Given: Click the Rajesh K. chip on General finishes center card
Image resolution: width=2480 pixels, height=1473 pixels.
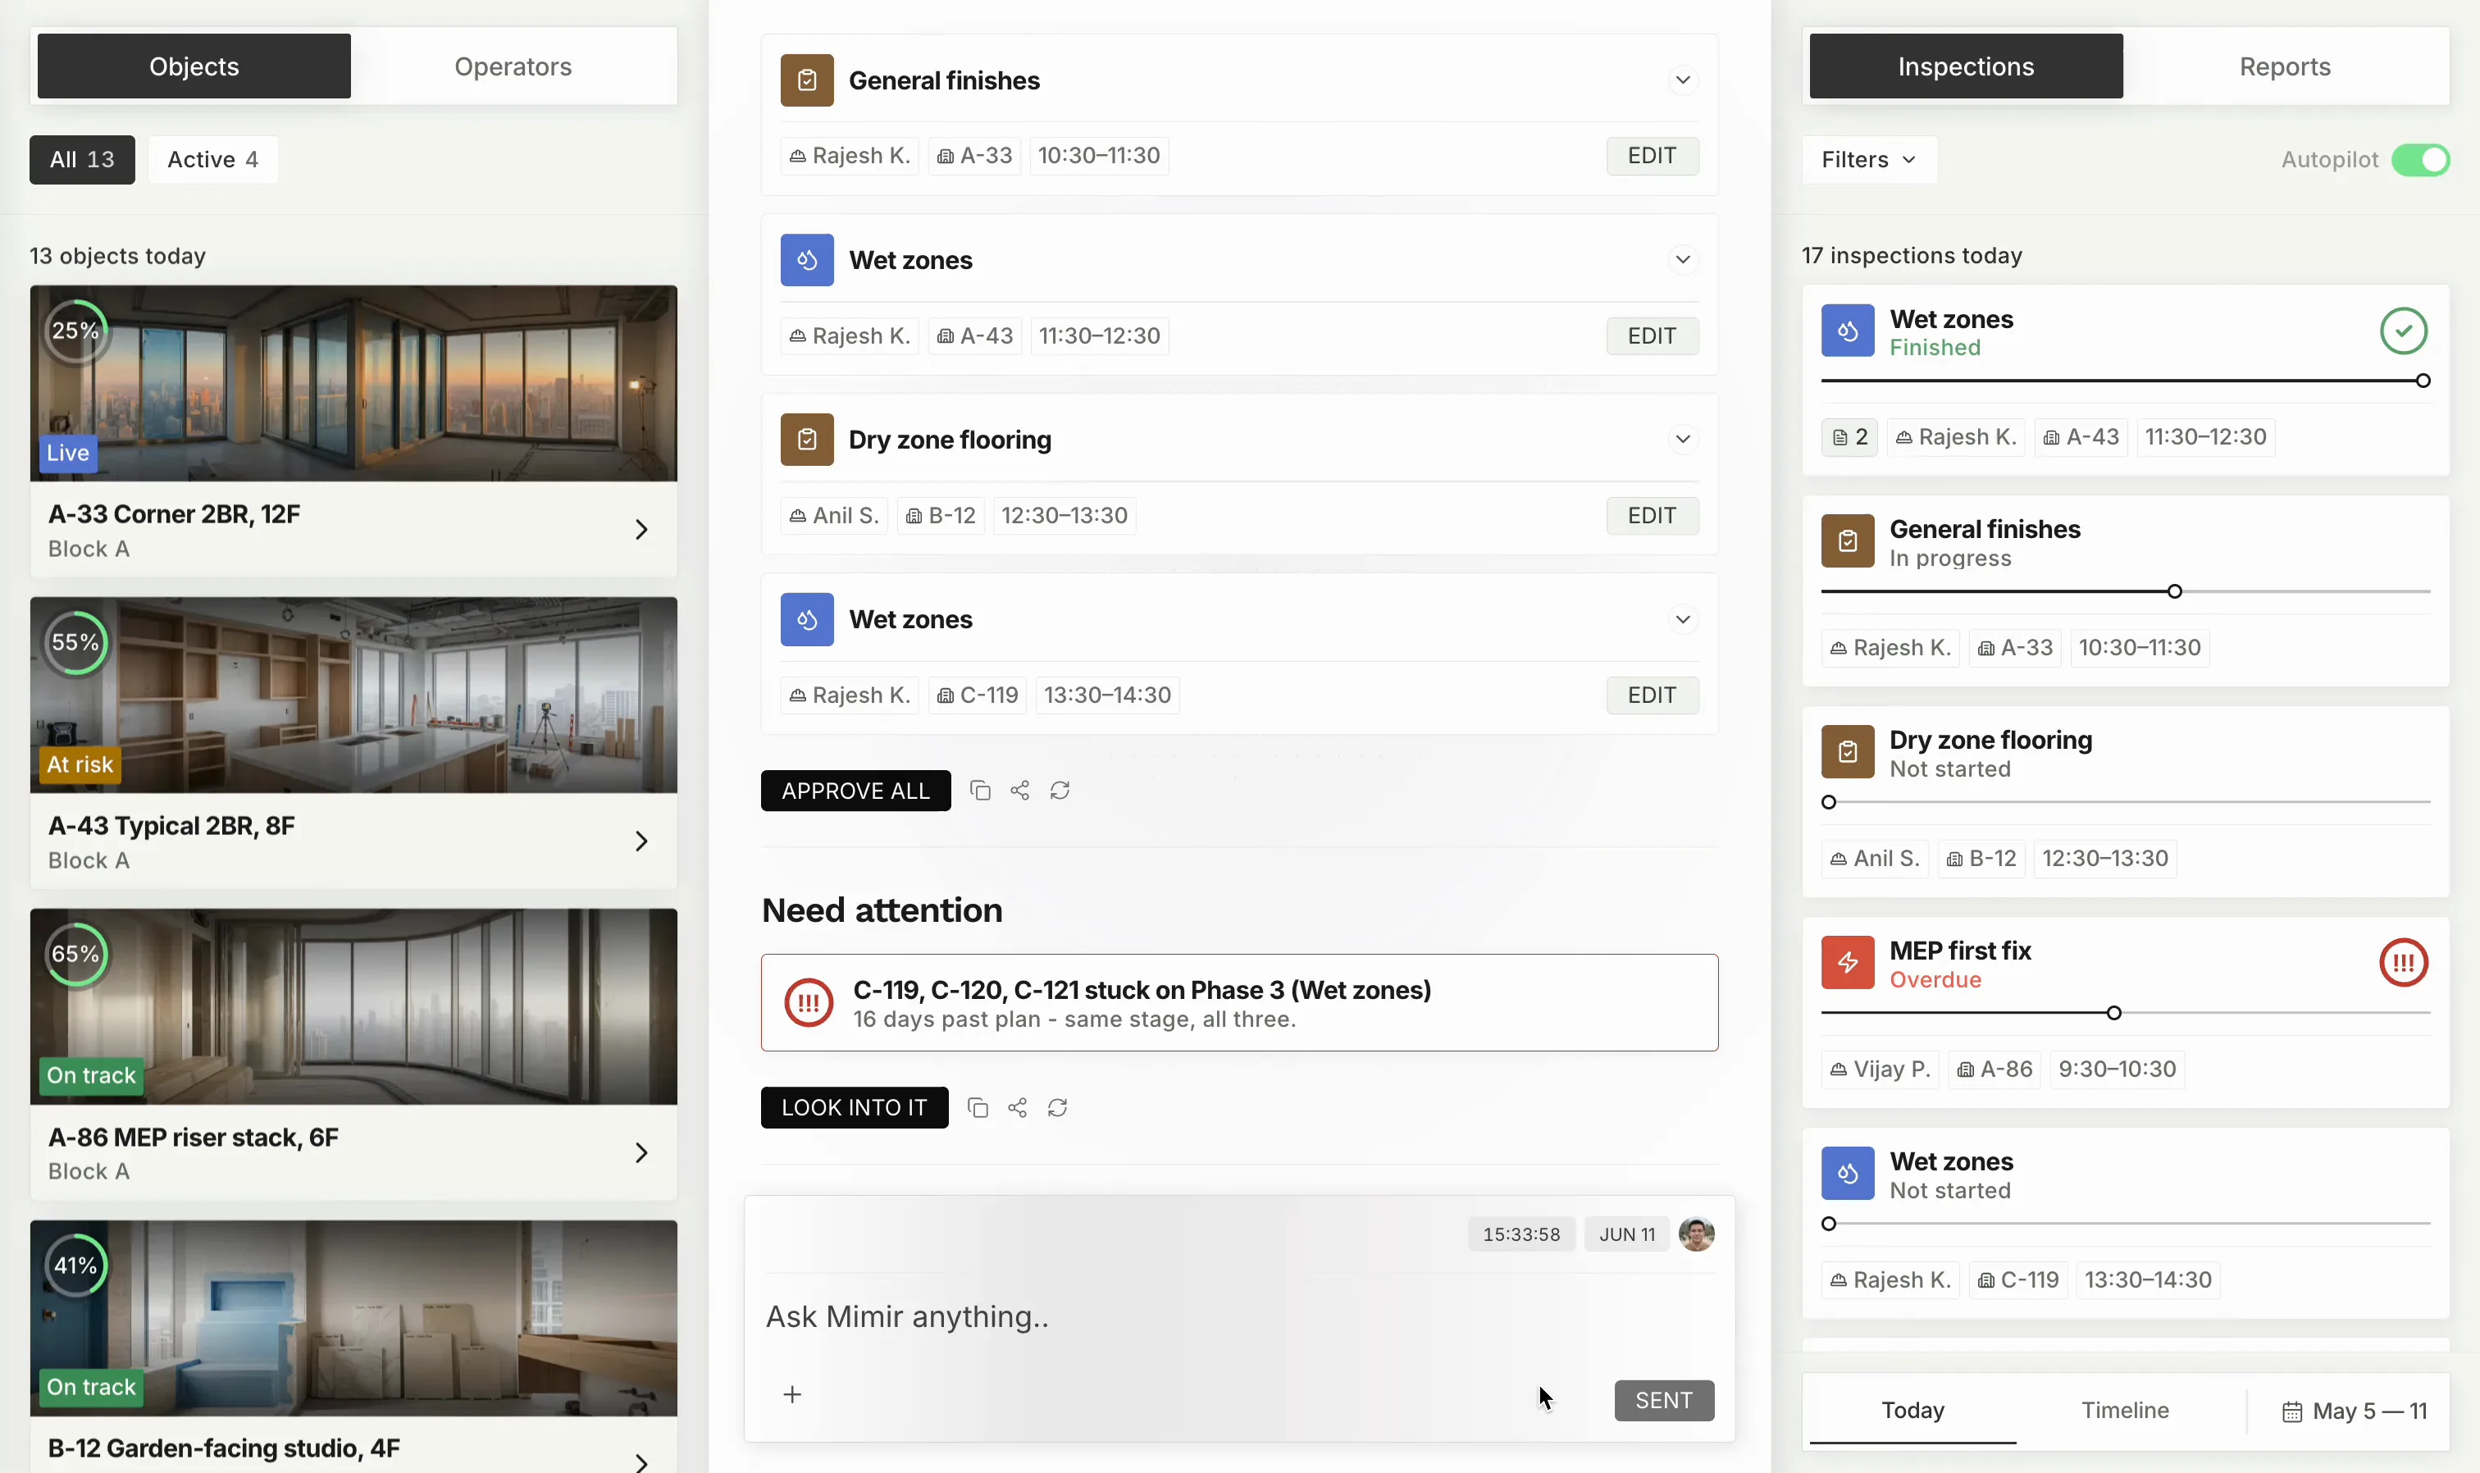Looking at the screenshot, I should pyautogui.click(x=850, y=156).
